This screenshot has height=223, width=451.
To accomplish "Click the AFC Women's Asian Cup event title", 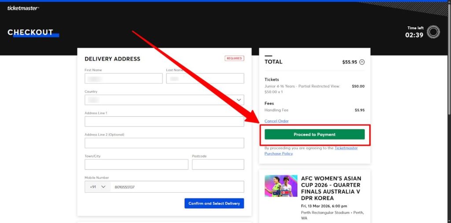I will coord(331,188).
